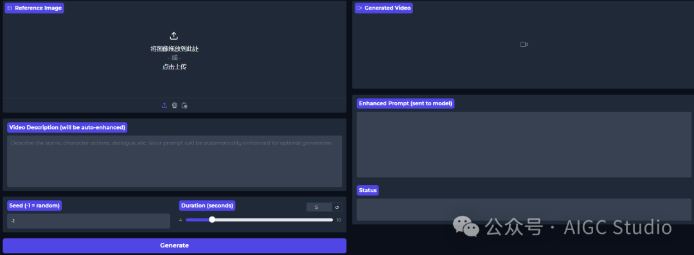Click the Seed input field showing -1
694x255 pixels.
click(89, 221)
